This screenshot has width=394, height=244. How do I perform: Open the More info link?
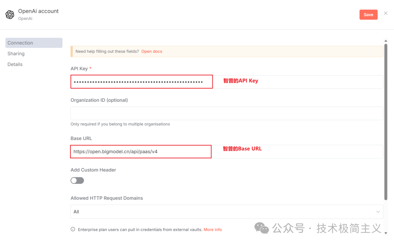pos(213,229)
